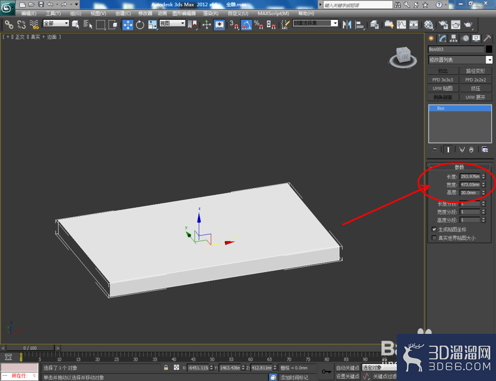The width and height of the screenshot is (496, 381).
Task: Open the MAXScript(M) menu
Action: 273,13
